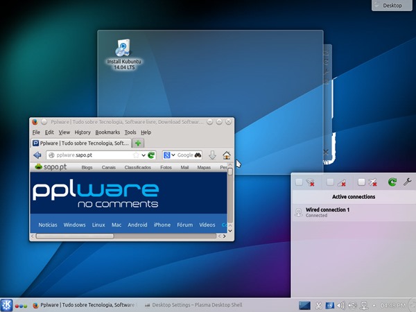
Task: Open the Fotos link
Action: coord(166,168)
